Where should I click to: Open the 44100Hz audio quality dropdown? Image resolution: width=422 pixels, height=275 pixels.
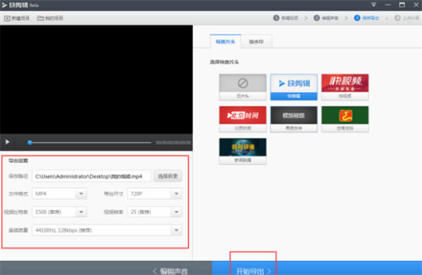[x=177, y=230]
